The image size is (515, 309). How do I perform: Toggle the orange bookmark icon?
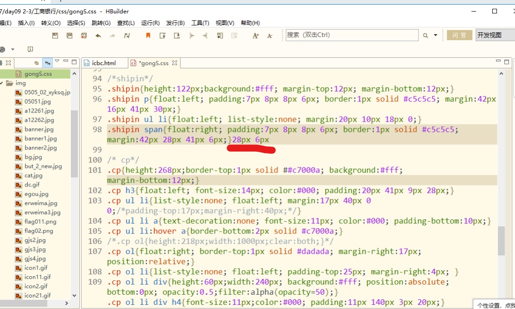pyautogui.click(x=148, y=36)
